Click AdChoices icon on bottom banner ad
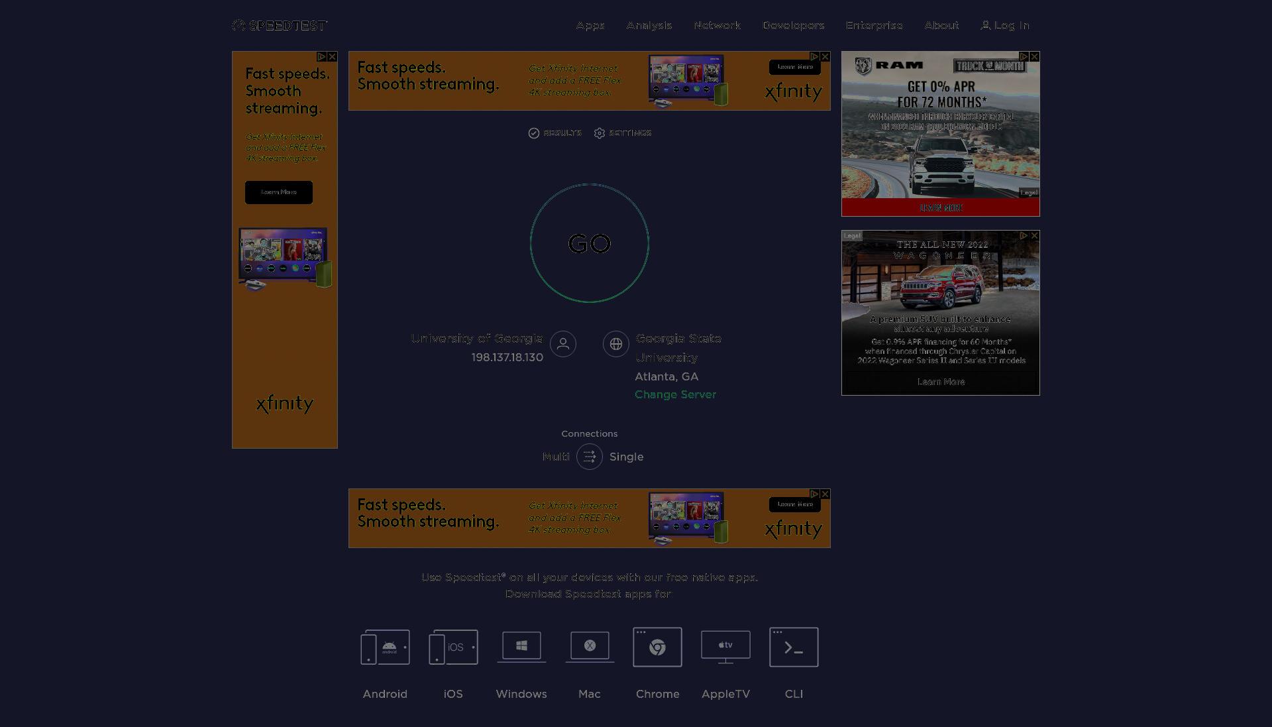 pos(815,494)
